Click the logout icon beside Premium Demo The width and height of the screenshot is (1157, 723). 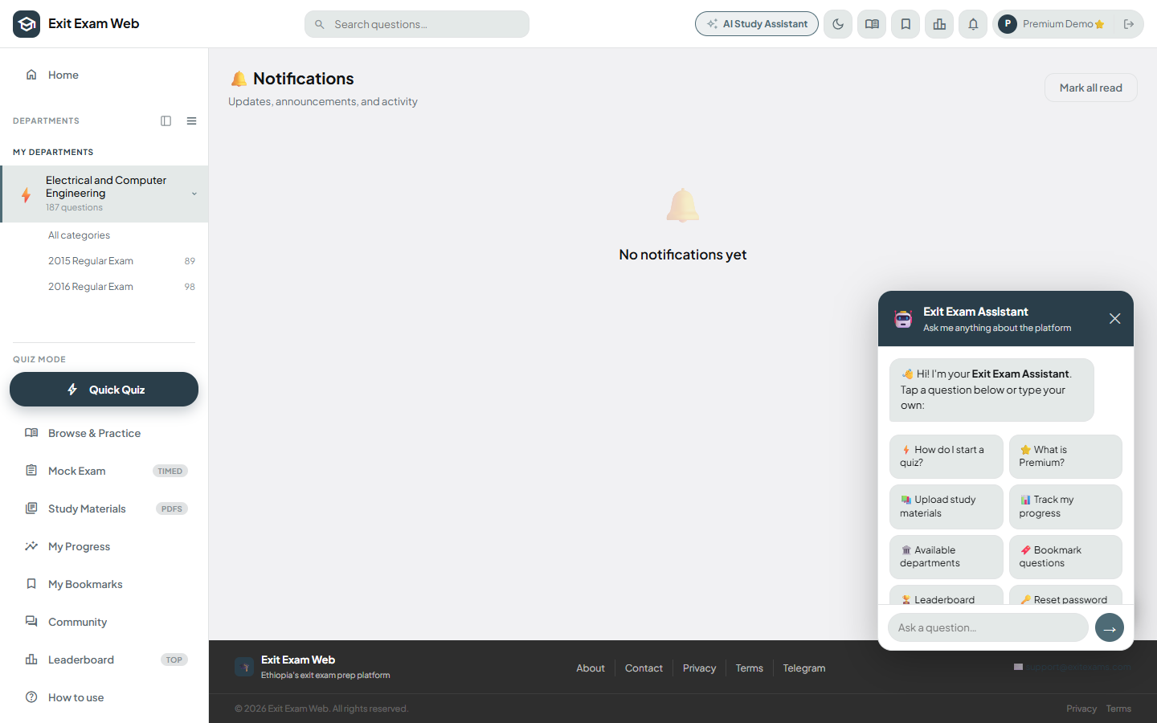(x=1129, y=24)
